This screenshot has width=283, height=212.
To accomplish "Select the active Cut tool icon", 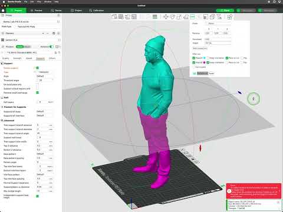I will 192,16.
